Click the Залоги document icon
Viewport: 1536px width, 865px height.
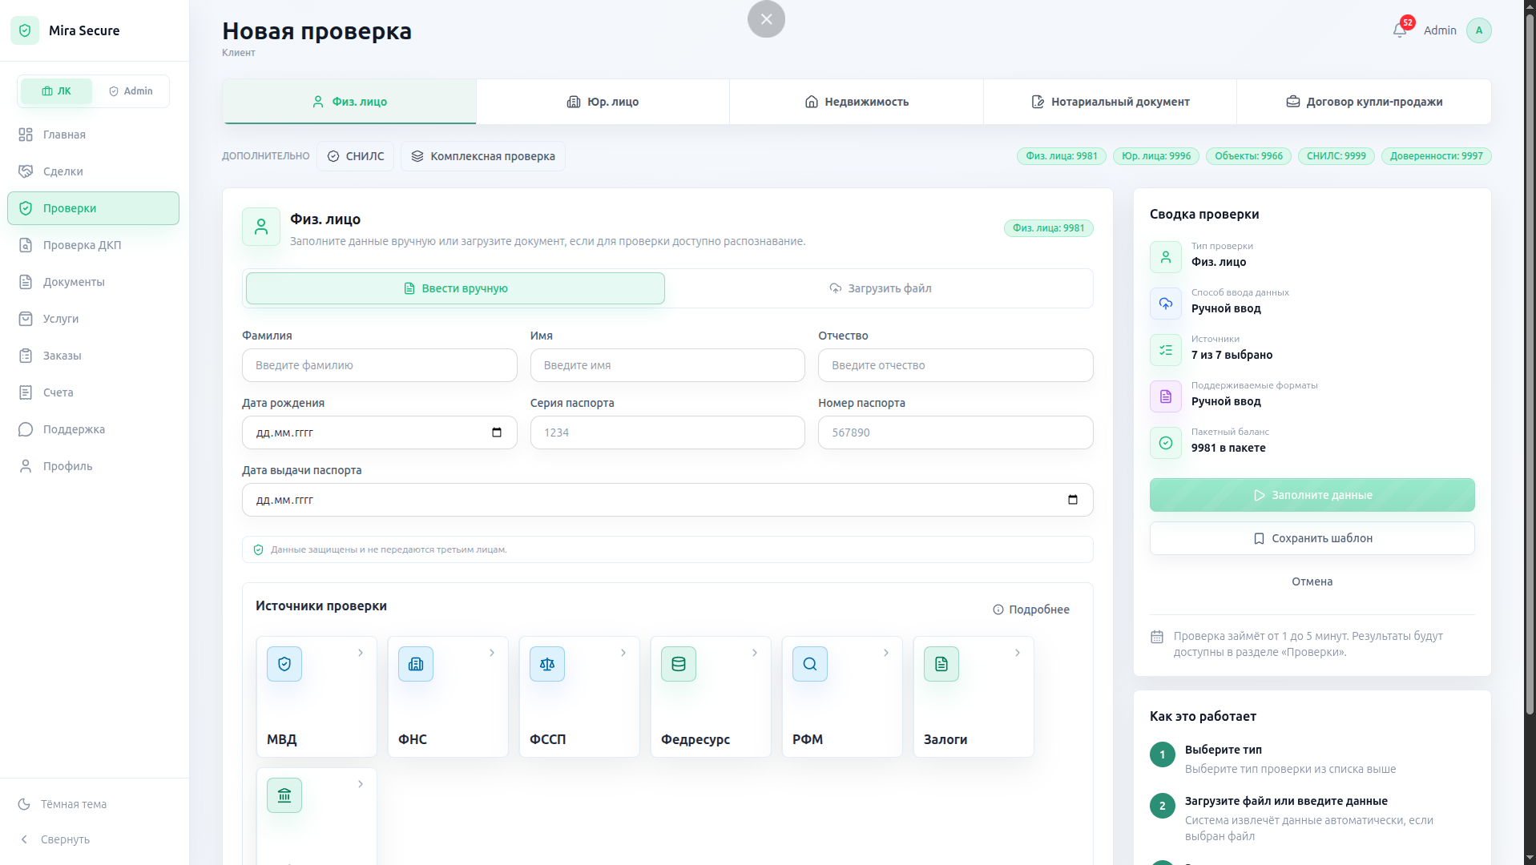coord(941,664)
